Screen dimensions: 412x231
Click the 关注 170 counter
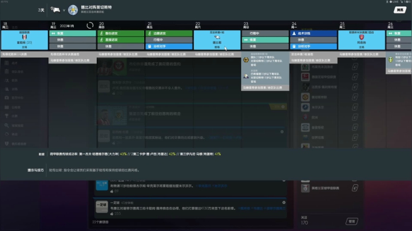click(x=304, y=221)
